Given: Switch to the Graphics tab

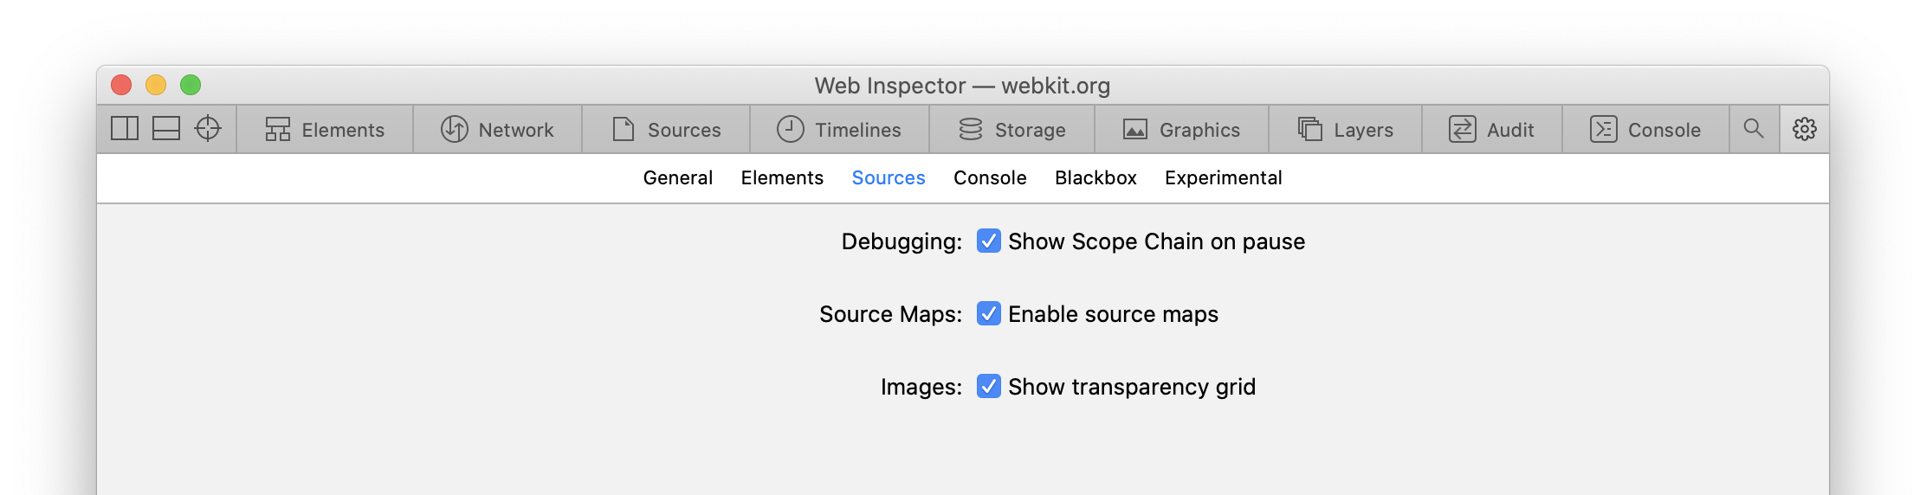Looking at the screenshot, I should (1181, 130).
